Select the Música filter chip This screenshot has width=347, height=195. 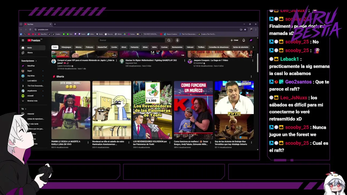pos(78,47)
